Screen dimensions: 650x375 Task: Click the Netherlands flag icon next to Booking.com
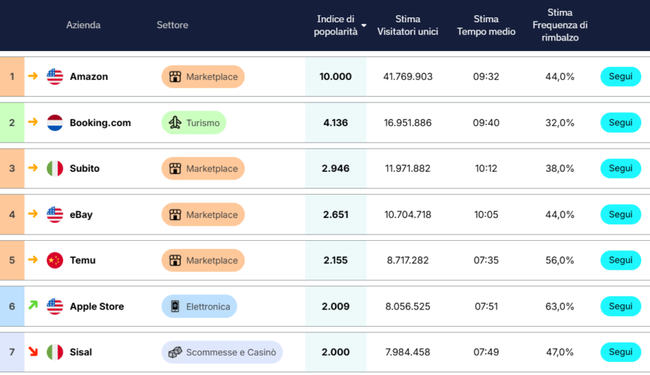[x=55, y=123]
